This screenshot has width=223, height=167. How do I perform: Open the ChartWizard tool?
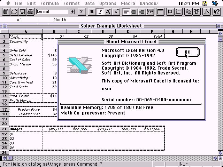pyautogui.click(x=207, y=12)
